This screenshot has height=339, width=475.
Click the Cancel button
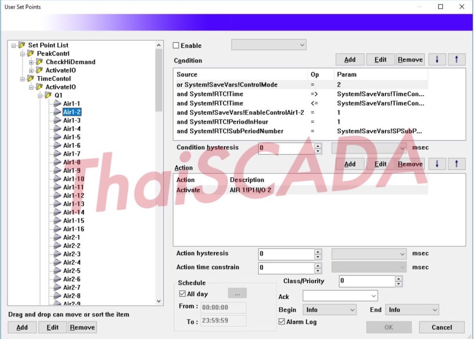click(x=441, y=327)
